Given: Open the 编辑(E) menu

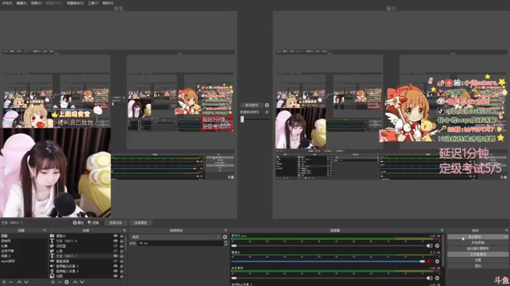Looking at the screenshot, I should pyautogui.click(x=22, y=3).
